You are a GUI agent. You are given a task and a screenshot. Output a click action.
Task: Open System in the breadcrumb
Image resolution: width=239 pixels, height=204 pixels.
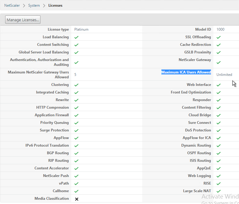[x=34, y=5]
